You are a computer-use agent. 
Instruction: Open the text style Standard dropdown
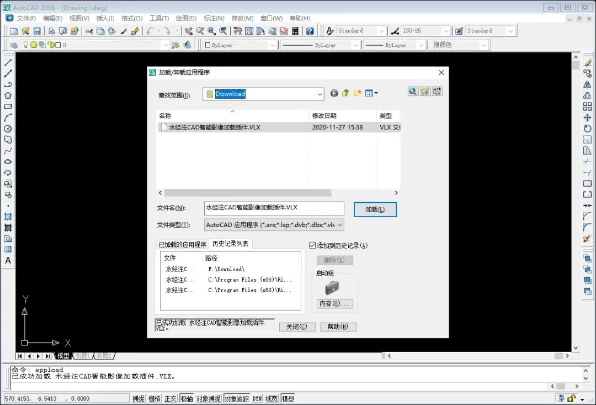(381, 31)
